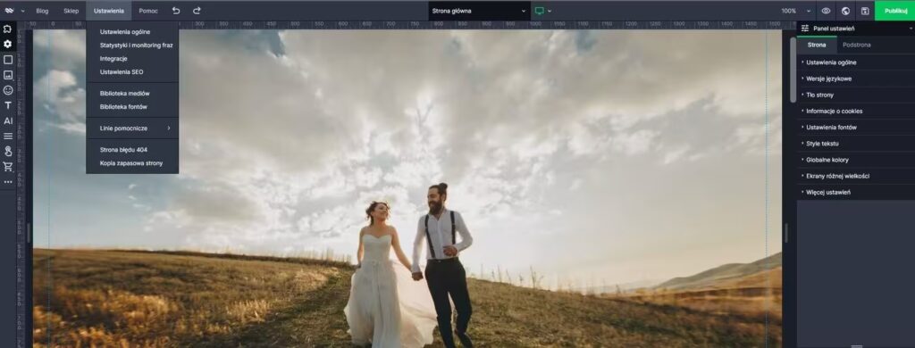Click the undo arrow
Image resolution: width=915 pixels, height=348 pixels.
(x=176, y=11)
